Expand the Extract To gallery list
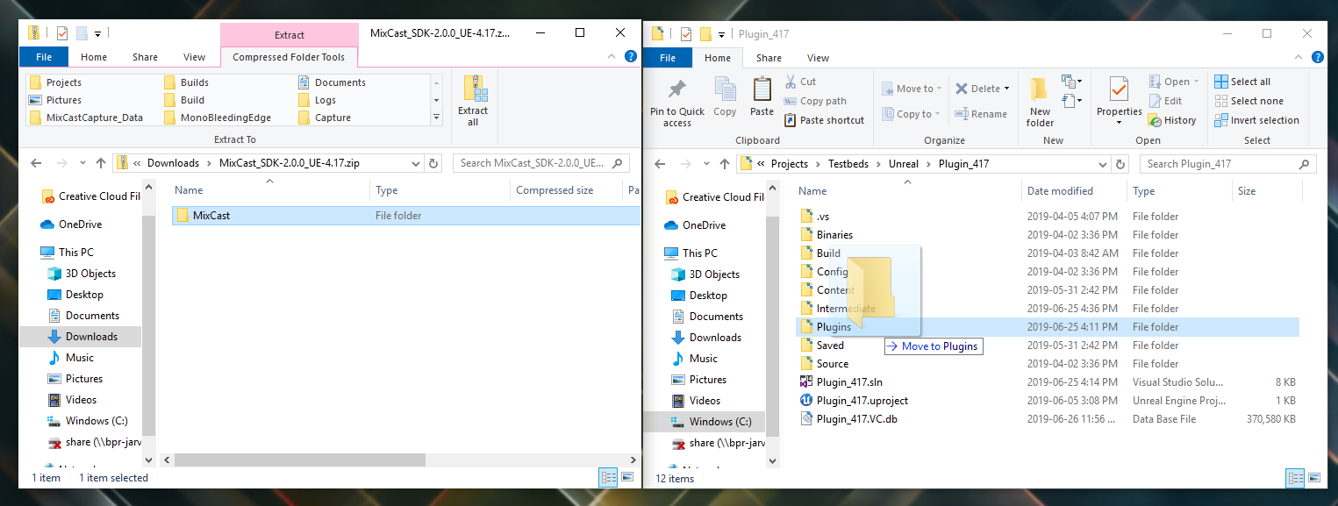Viewport: 1338px width, 506px height. pos(437,118)
